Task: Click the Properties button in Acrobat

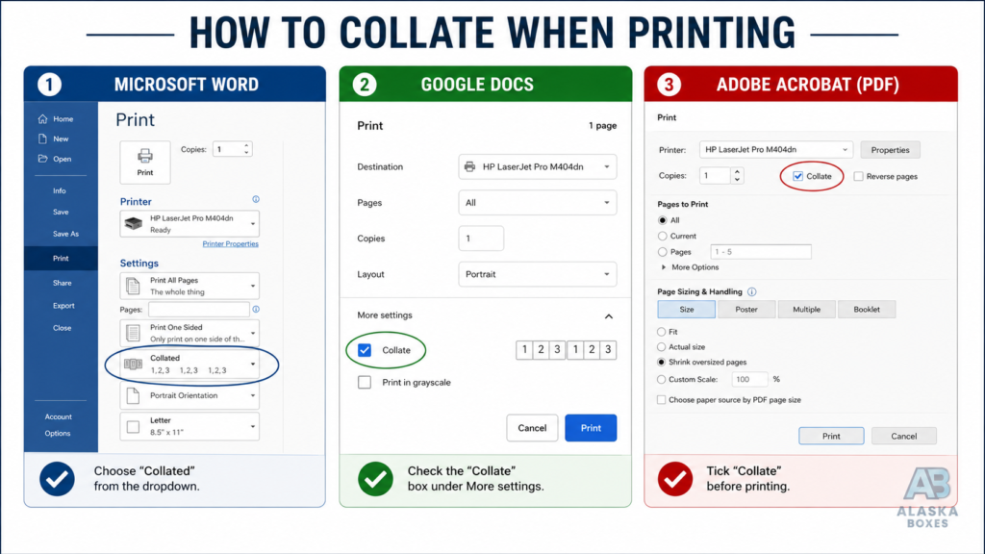Action: pos(890,150)
